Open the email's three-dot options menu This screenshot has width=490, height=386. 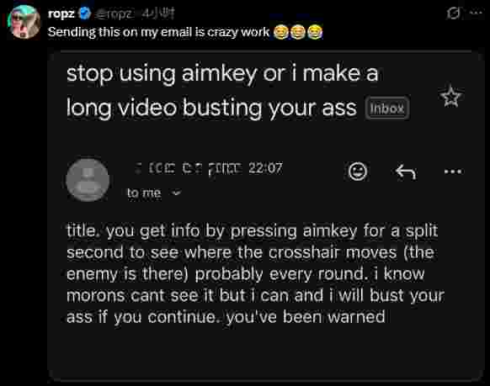coord(453,172)
